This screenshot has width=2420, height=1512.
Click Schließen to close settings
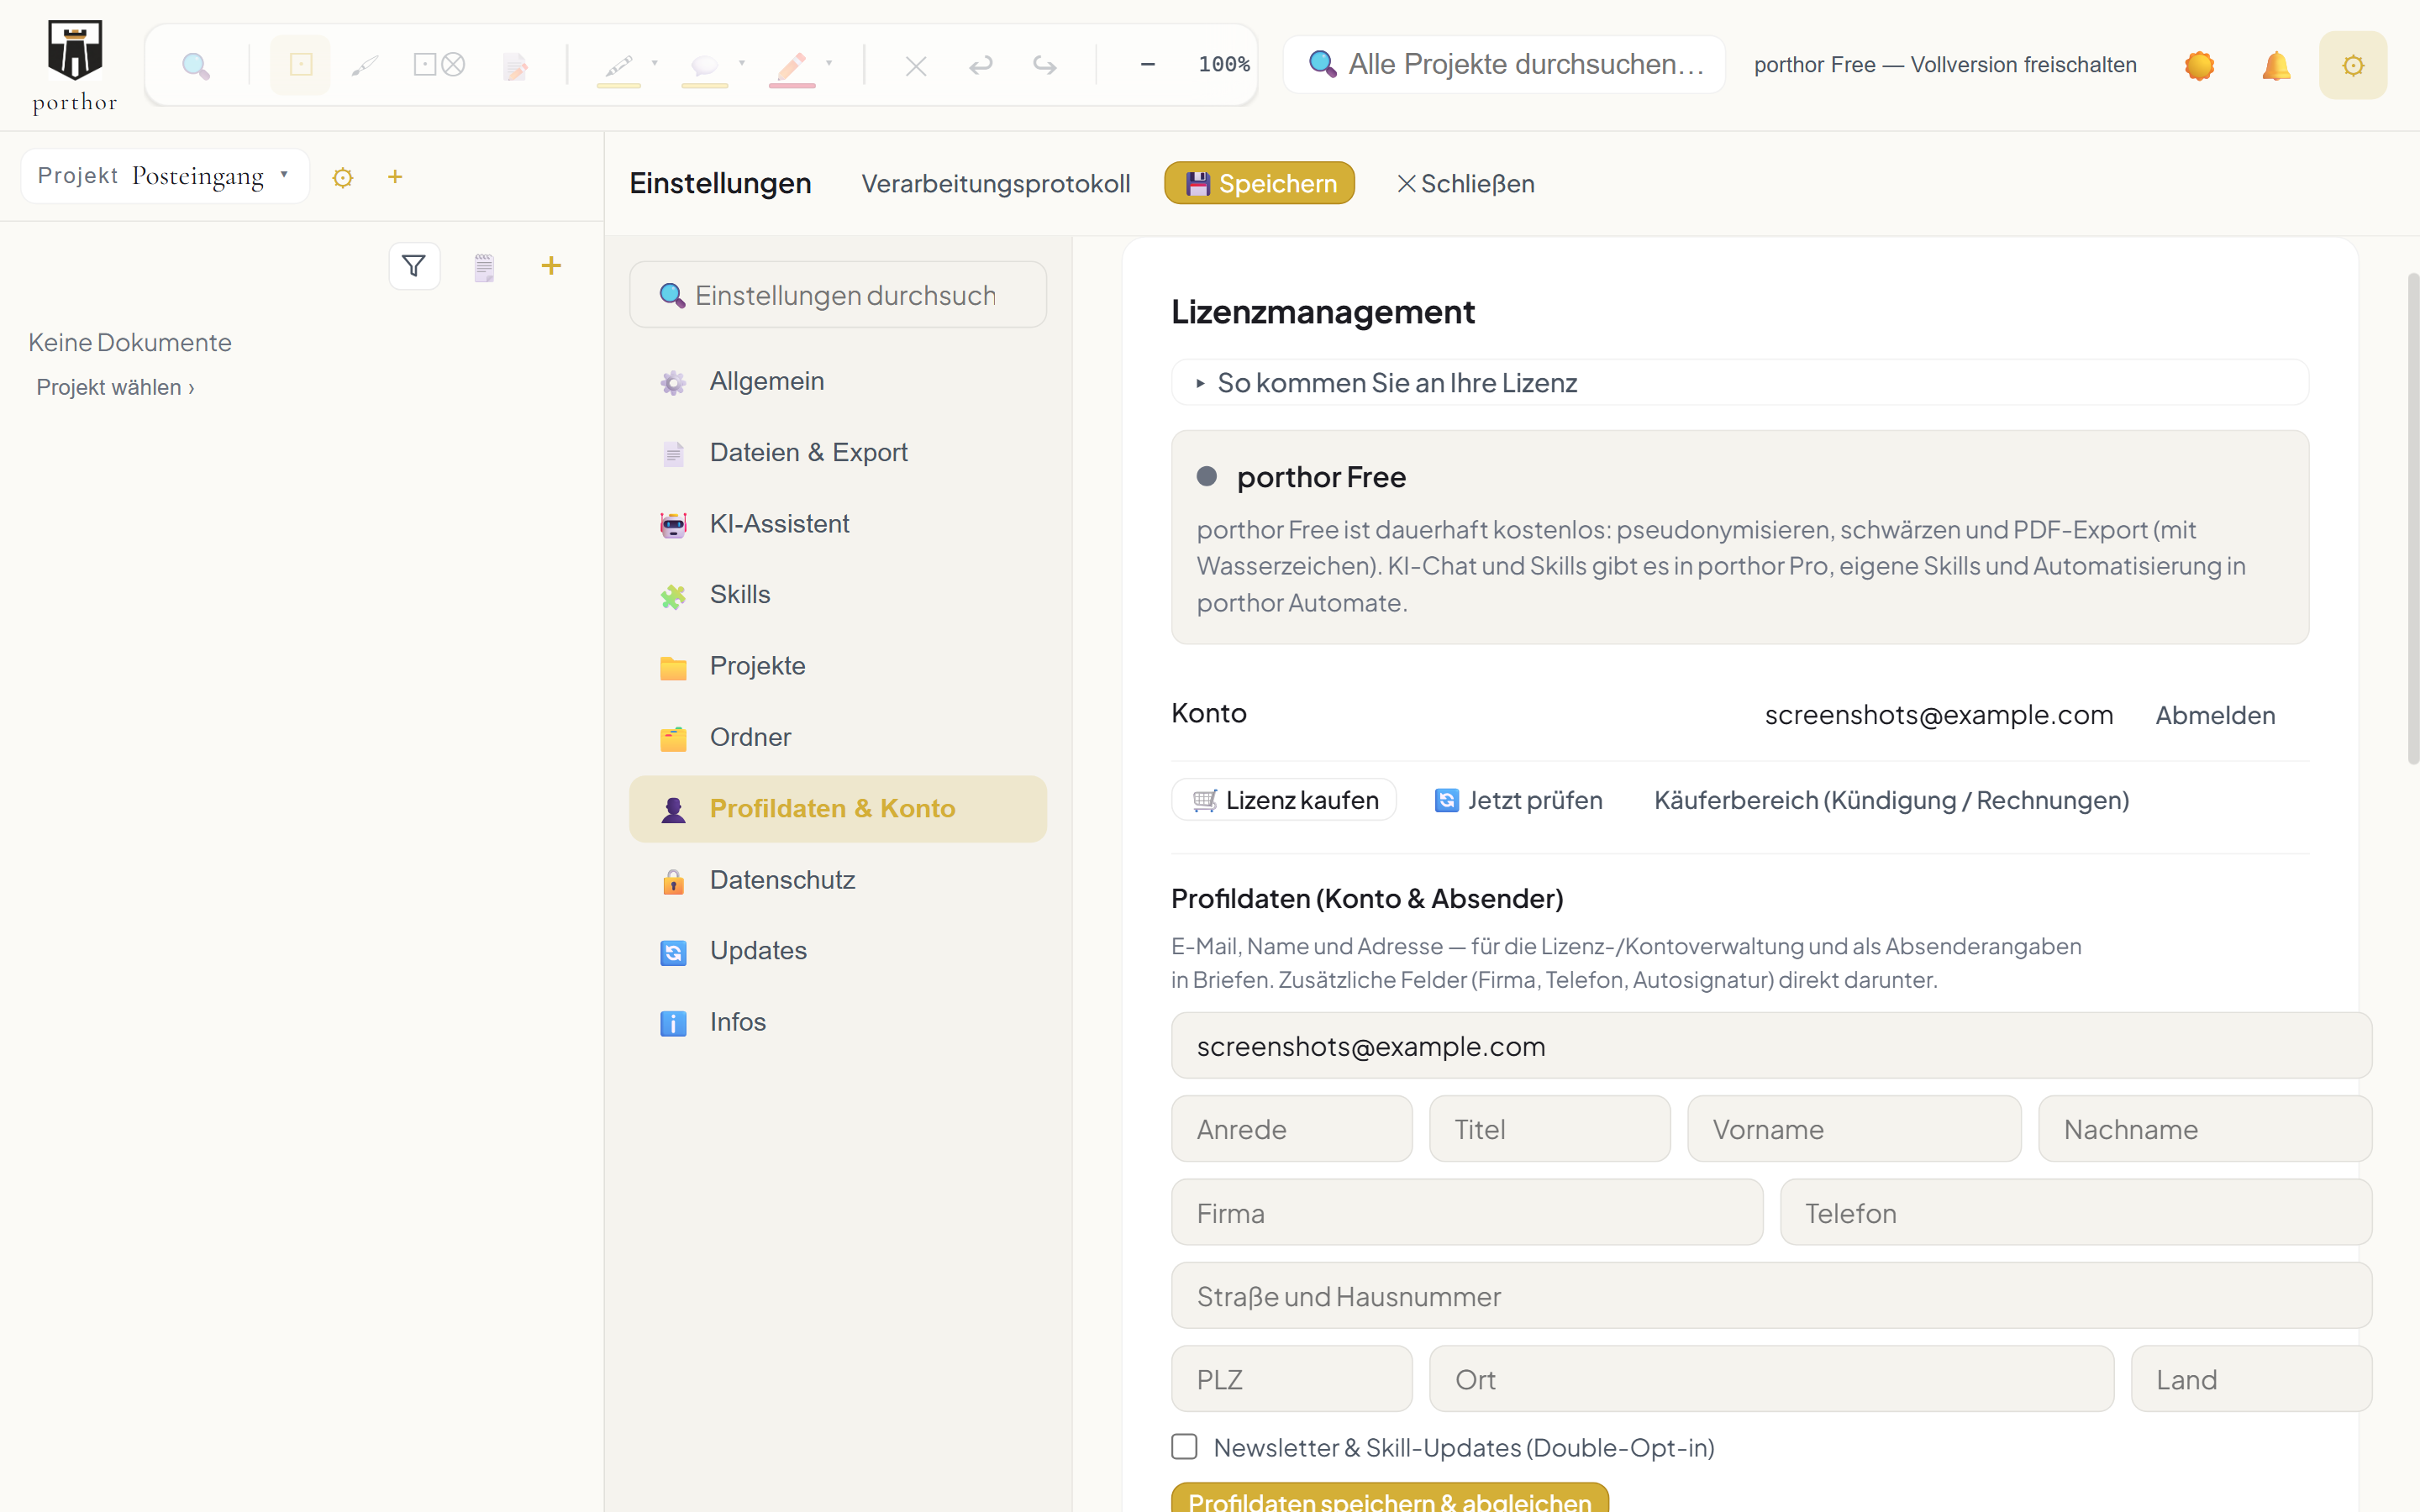(1465, 184)
